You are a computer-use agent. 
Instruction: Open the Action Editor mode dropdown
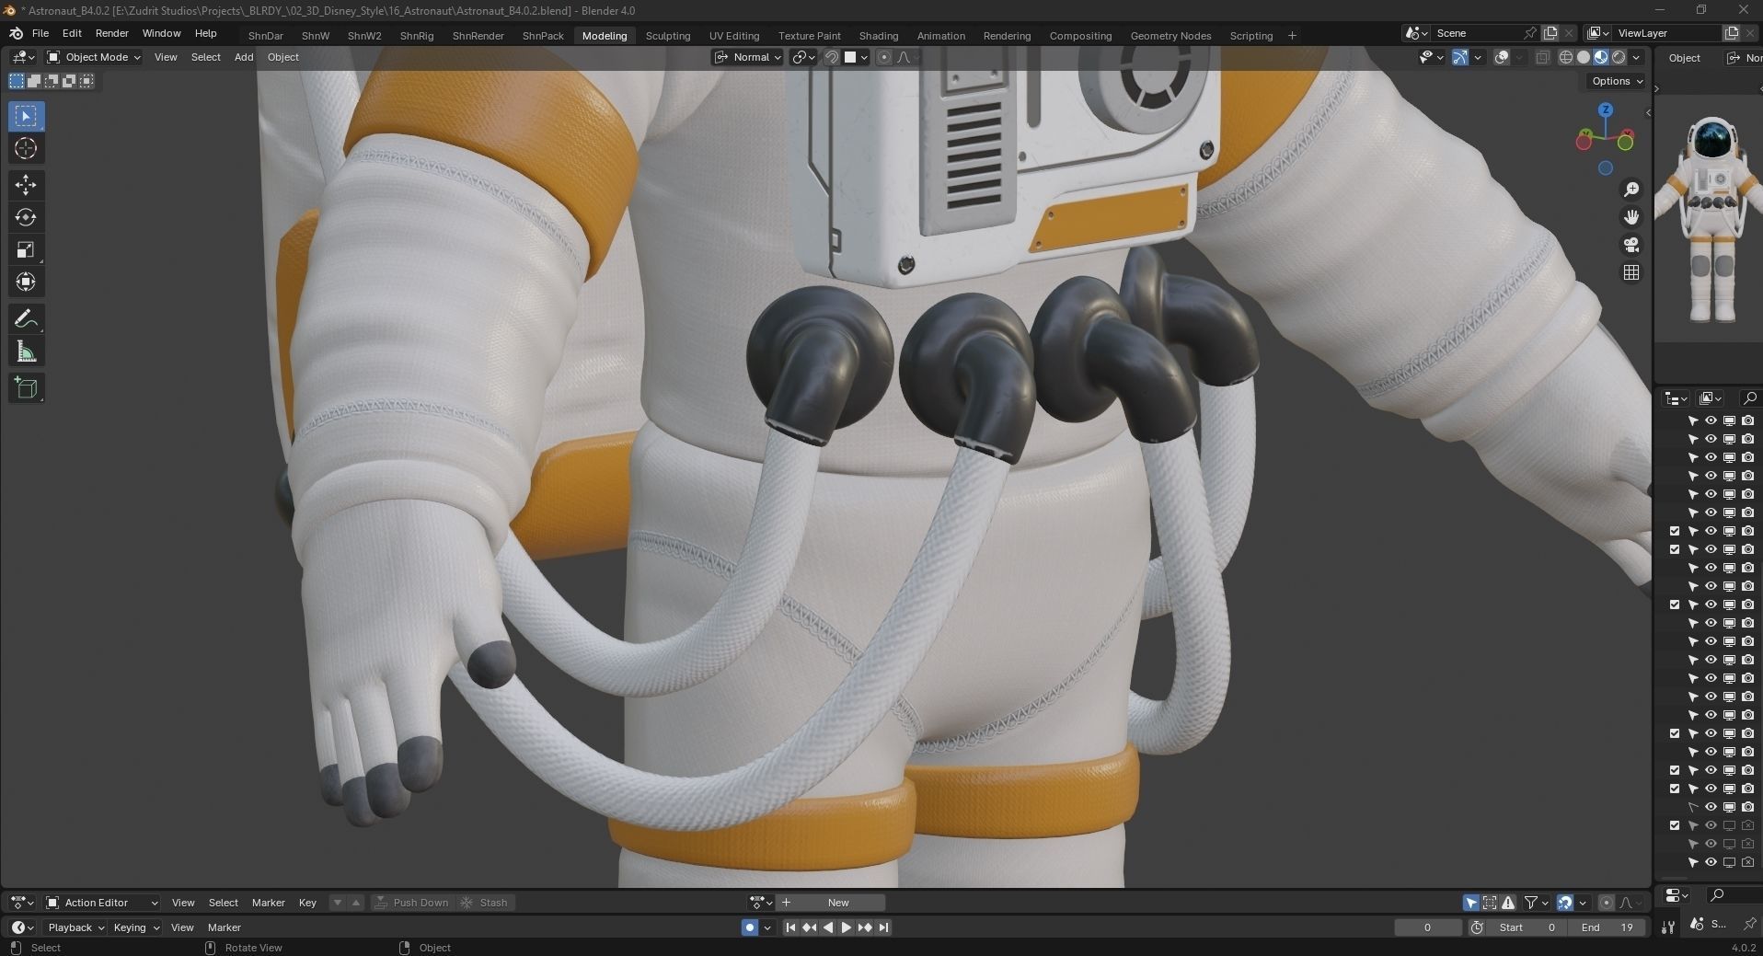102,903
